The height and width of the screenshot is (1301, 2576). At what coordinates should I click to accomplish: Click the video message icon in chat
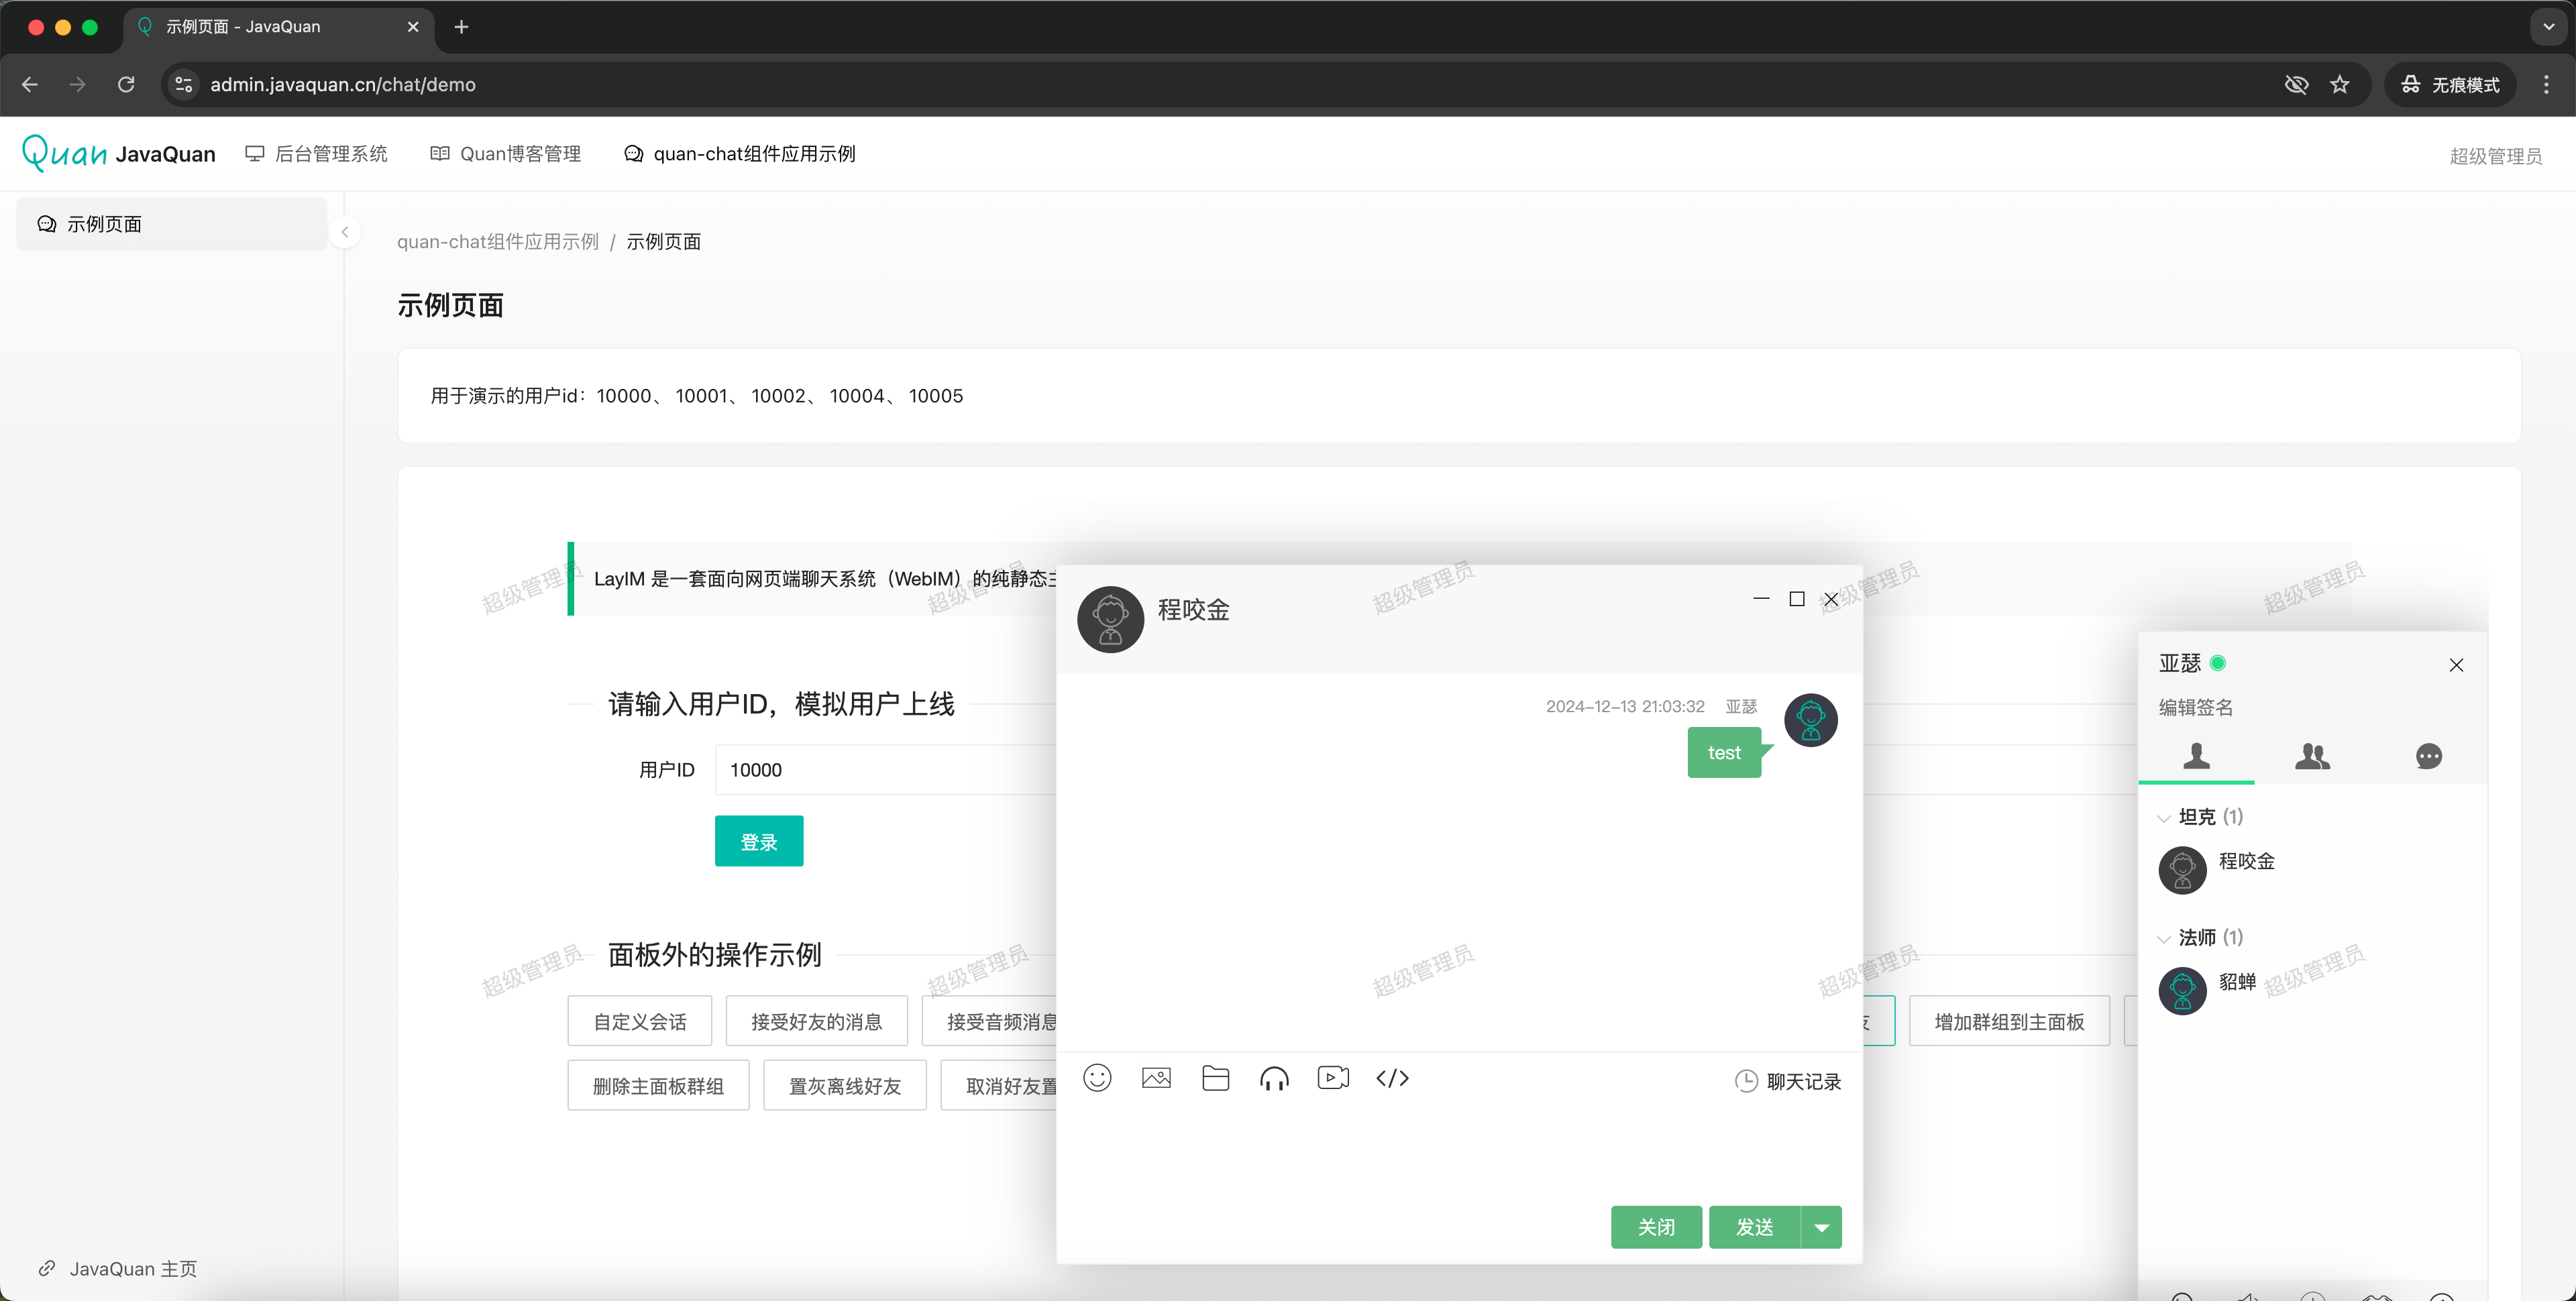[x=1333, y=1078]
